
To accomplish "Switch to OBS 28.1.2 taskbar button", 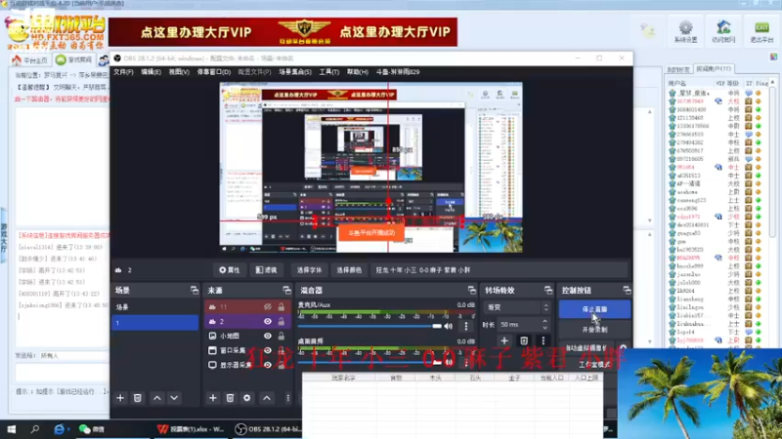I will click(268, 429).
